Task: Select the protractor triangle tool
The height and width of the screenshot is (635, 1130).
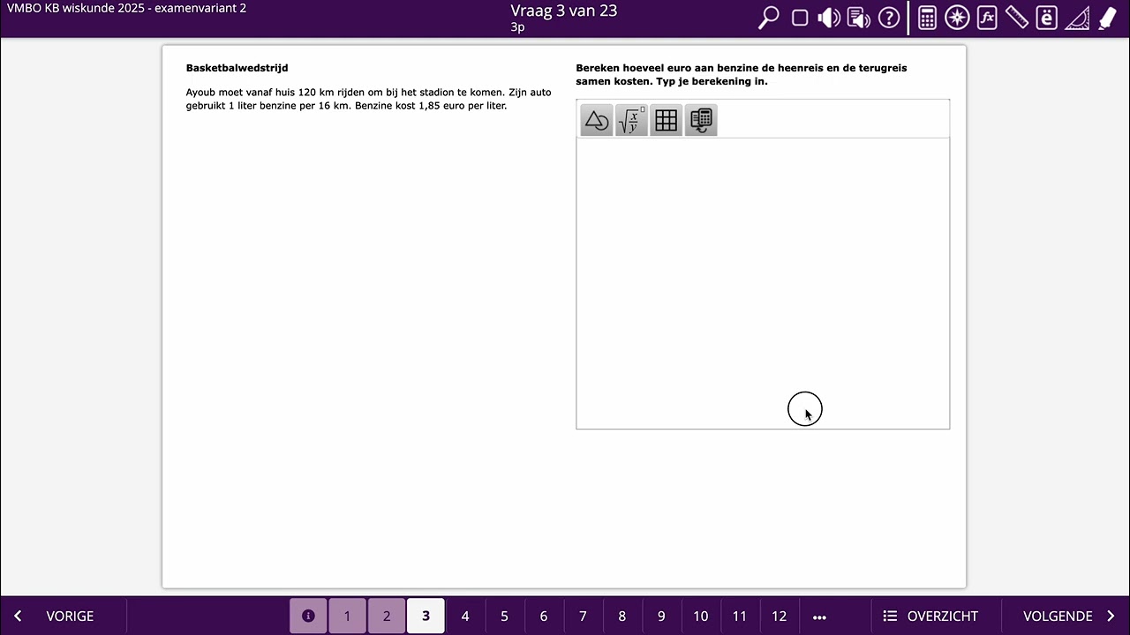Action: coord(1077,18)
